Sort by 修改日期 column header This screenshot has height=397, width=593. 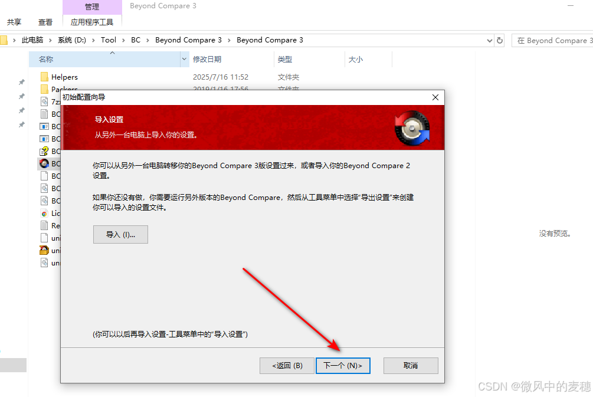click(231, 60)
